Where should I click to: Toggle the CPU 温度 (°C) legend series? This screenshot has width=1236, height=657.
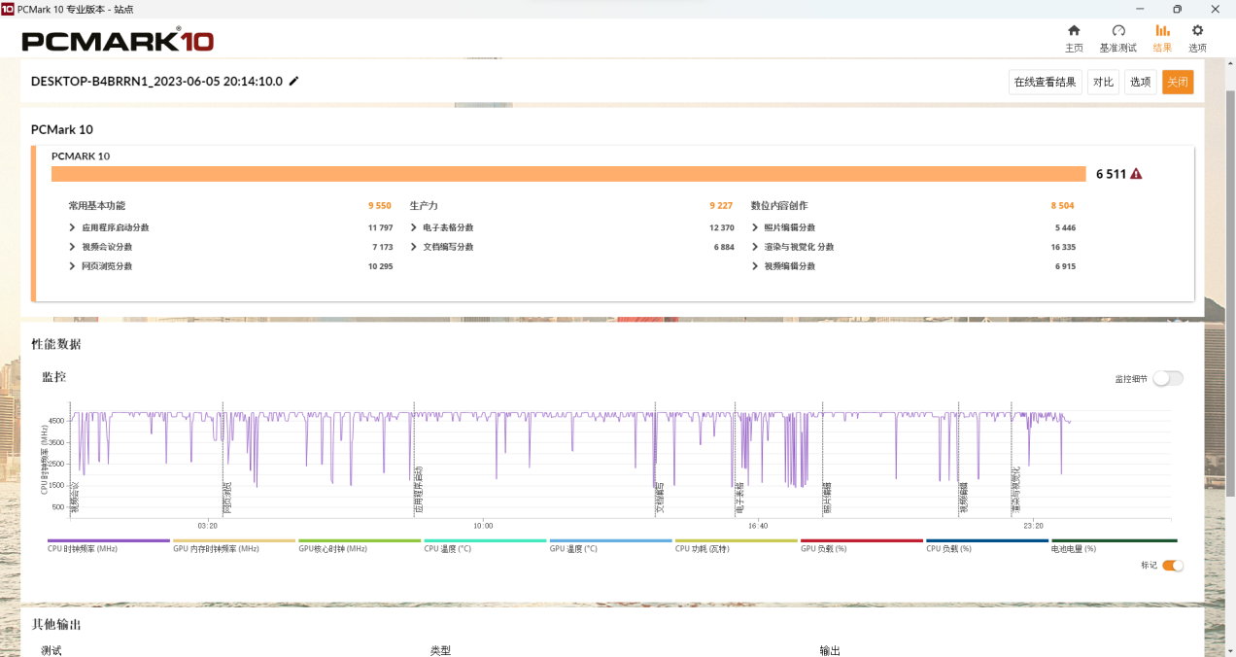[x=485, y=545]
